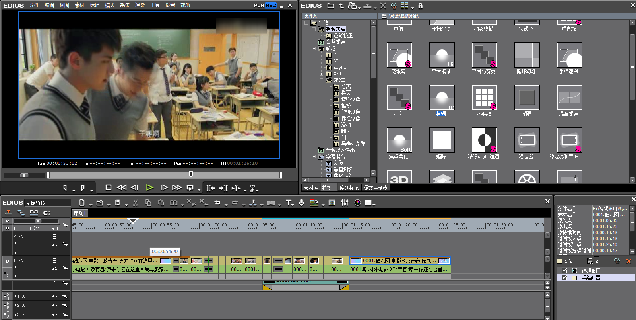Click the Redo arrow in timeline toolbar
The image size is (636, 320).
click(x=235, y=203)
